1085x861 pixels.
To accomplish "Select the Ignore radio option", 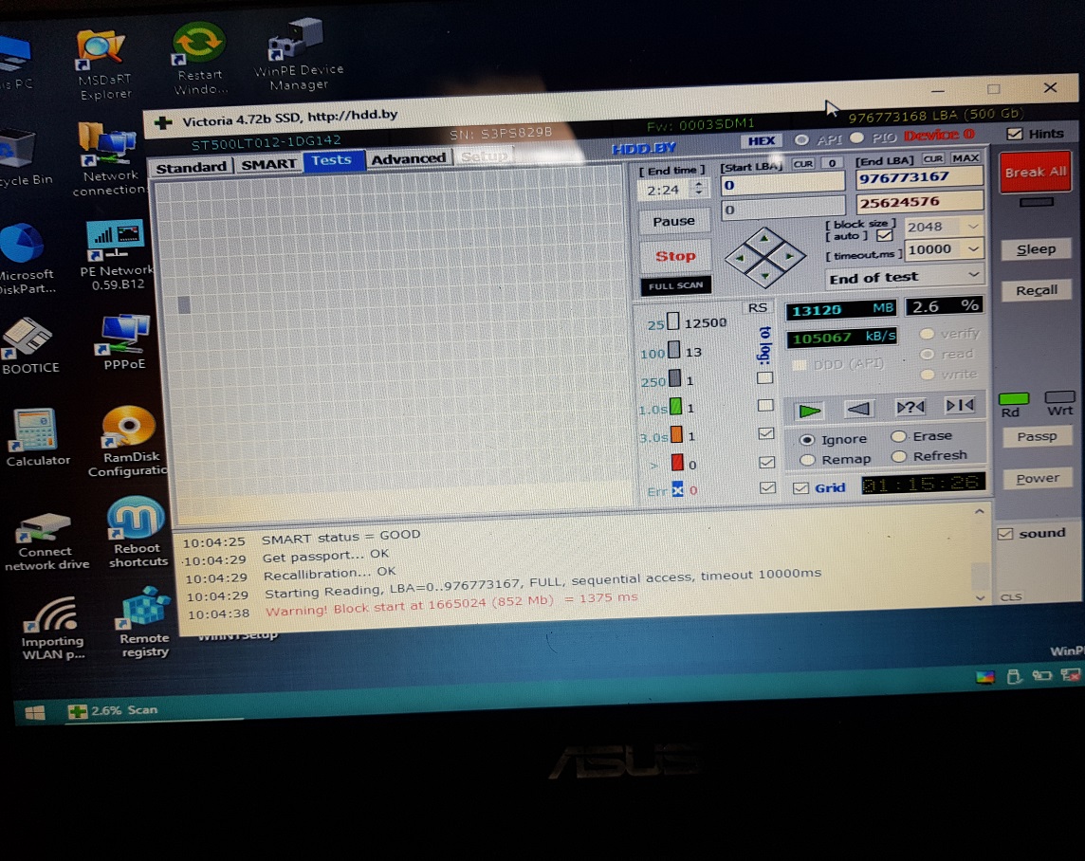I will pyautogui.click(x=807, y=440).
